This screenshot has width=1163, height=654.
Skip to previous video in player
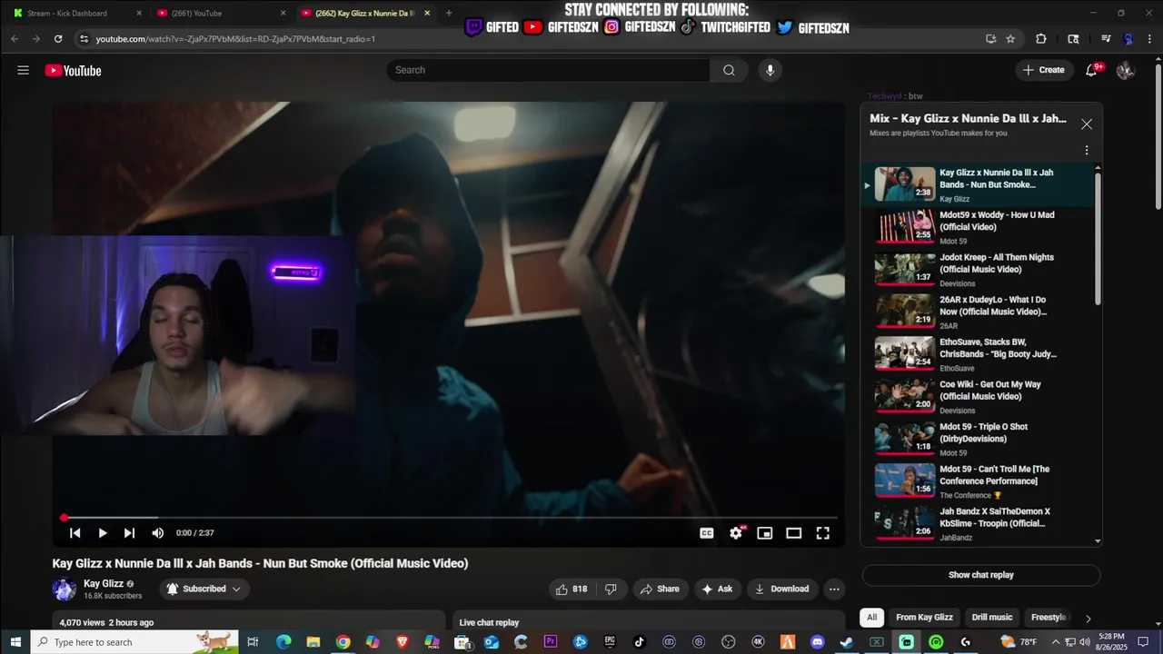pyautogui.click(x=75, y=533)
